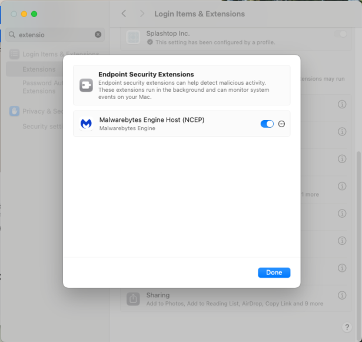Image resolution: width=362 pixels, height=342 pixels.
Task: Clear the extensio search field
Action: 98,34
